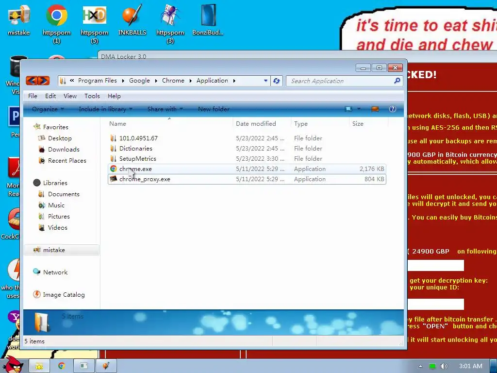
Task: Open the Explorer help question mark icon
Action: (x=392, y=109)
